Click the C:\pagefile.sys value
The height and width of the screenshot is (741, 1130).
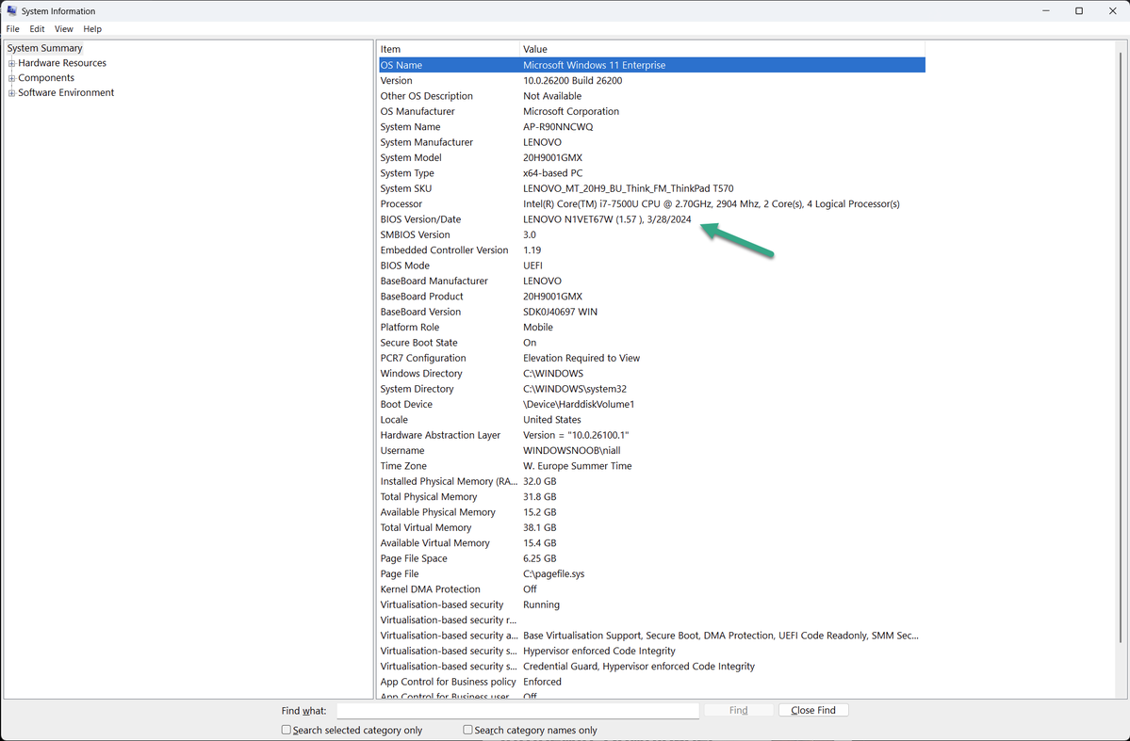553,574
